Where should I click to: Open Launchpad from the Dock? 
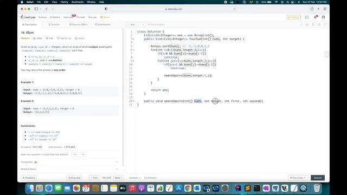40,188
